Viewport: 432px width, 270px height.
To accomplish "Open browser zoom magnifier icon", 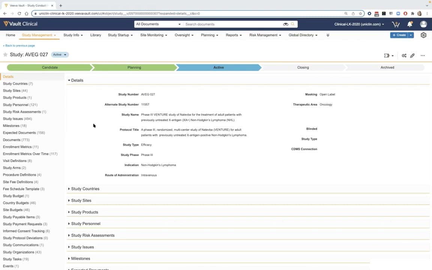I will (346, 13).
